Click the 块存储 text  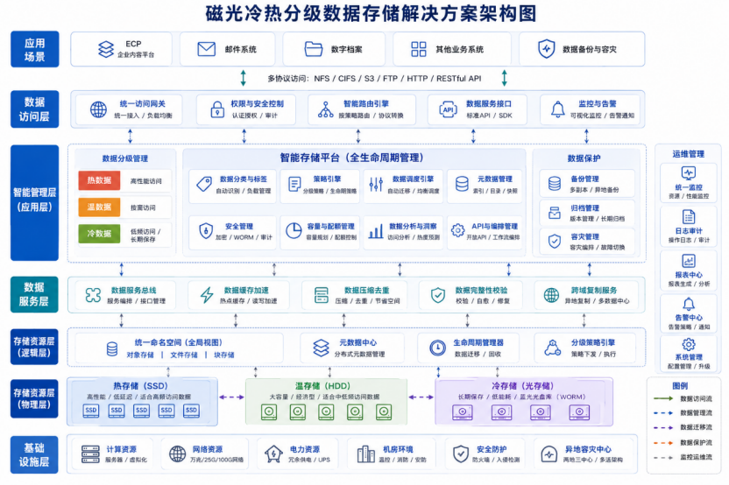pyautogui.click(x=224, y=355)
